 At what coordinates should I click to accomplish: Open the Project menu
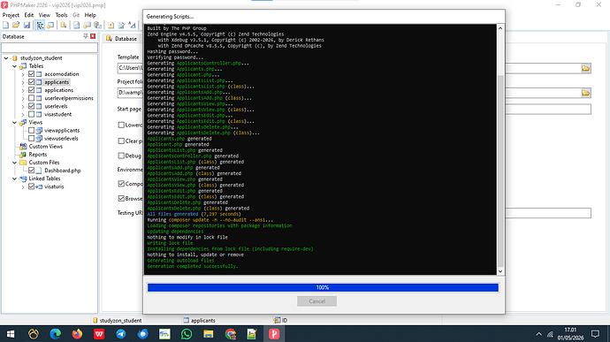pos(11,15)
